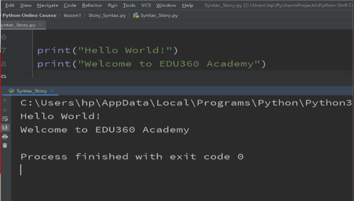Clear console with the trash icon

(5, 145)
